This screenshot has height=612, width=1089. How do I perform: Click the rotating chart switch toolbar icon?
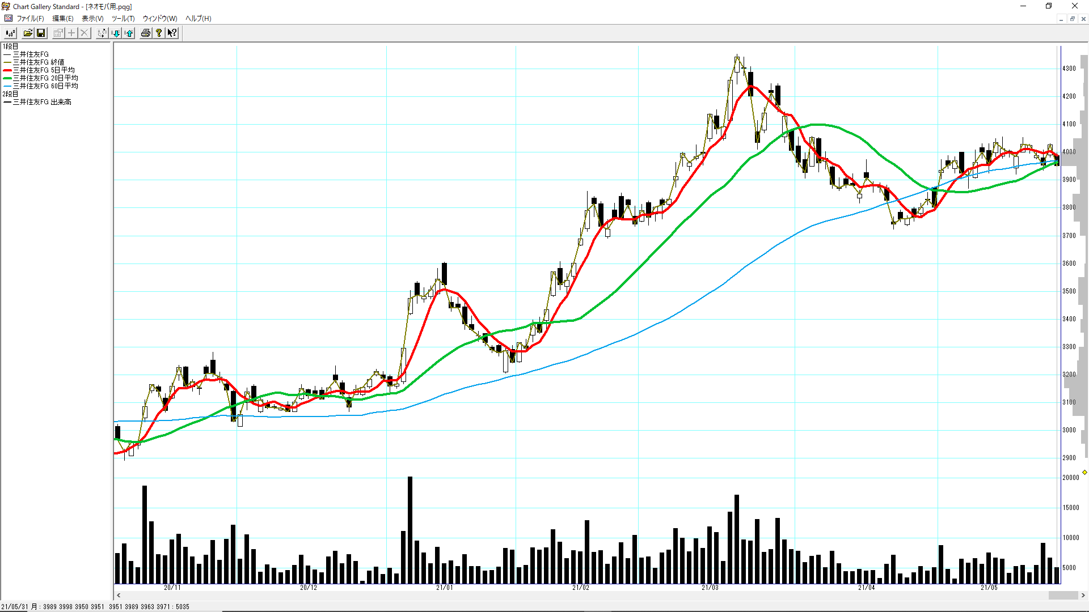(x=102, y=33)
